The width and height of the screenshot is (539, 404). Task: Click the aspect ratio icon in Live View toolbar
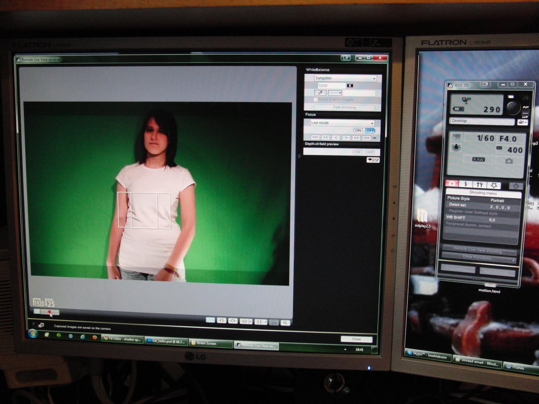[259, 322]
